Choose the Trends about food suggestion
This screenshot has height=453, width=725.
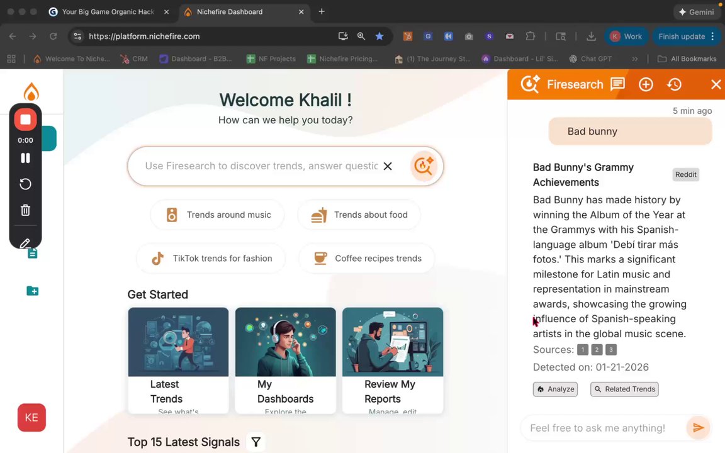[x=359, y=215]
